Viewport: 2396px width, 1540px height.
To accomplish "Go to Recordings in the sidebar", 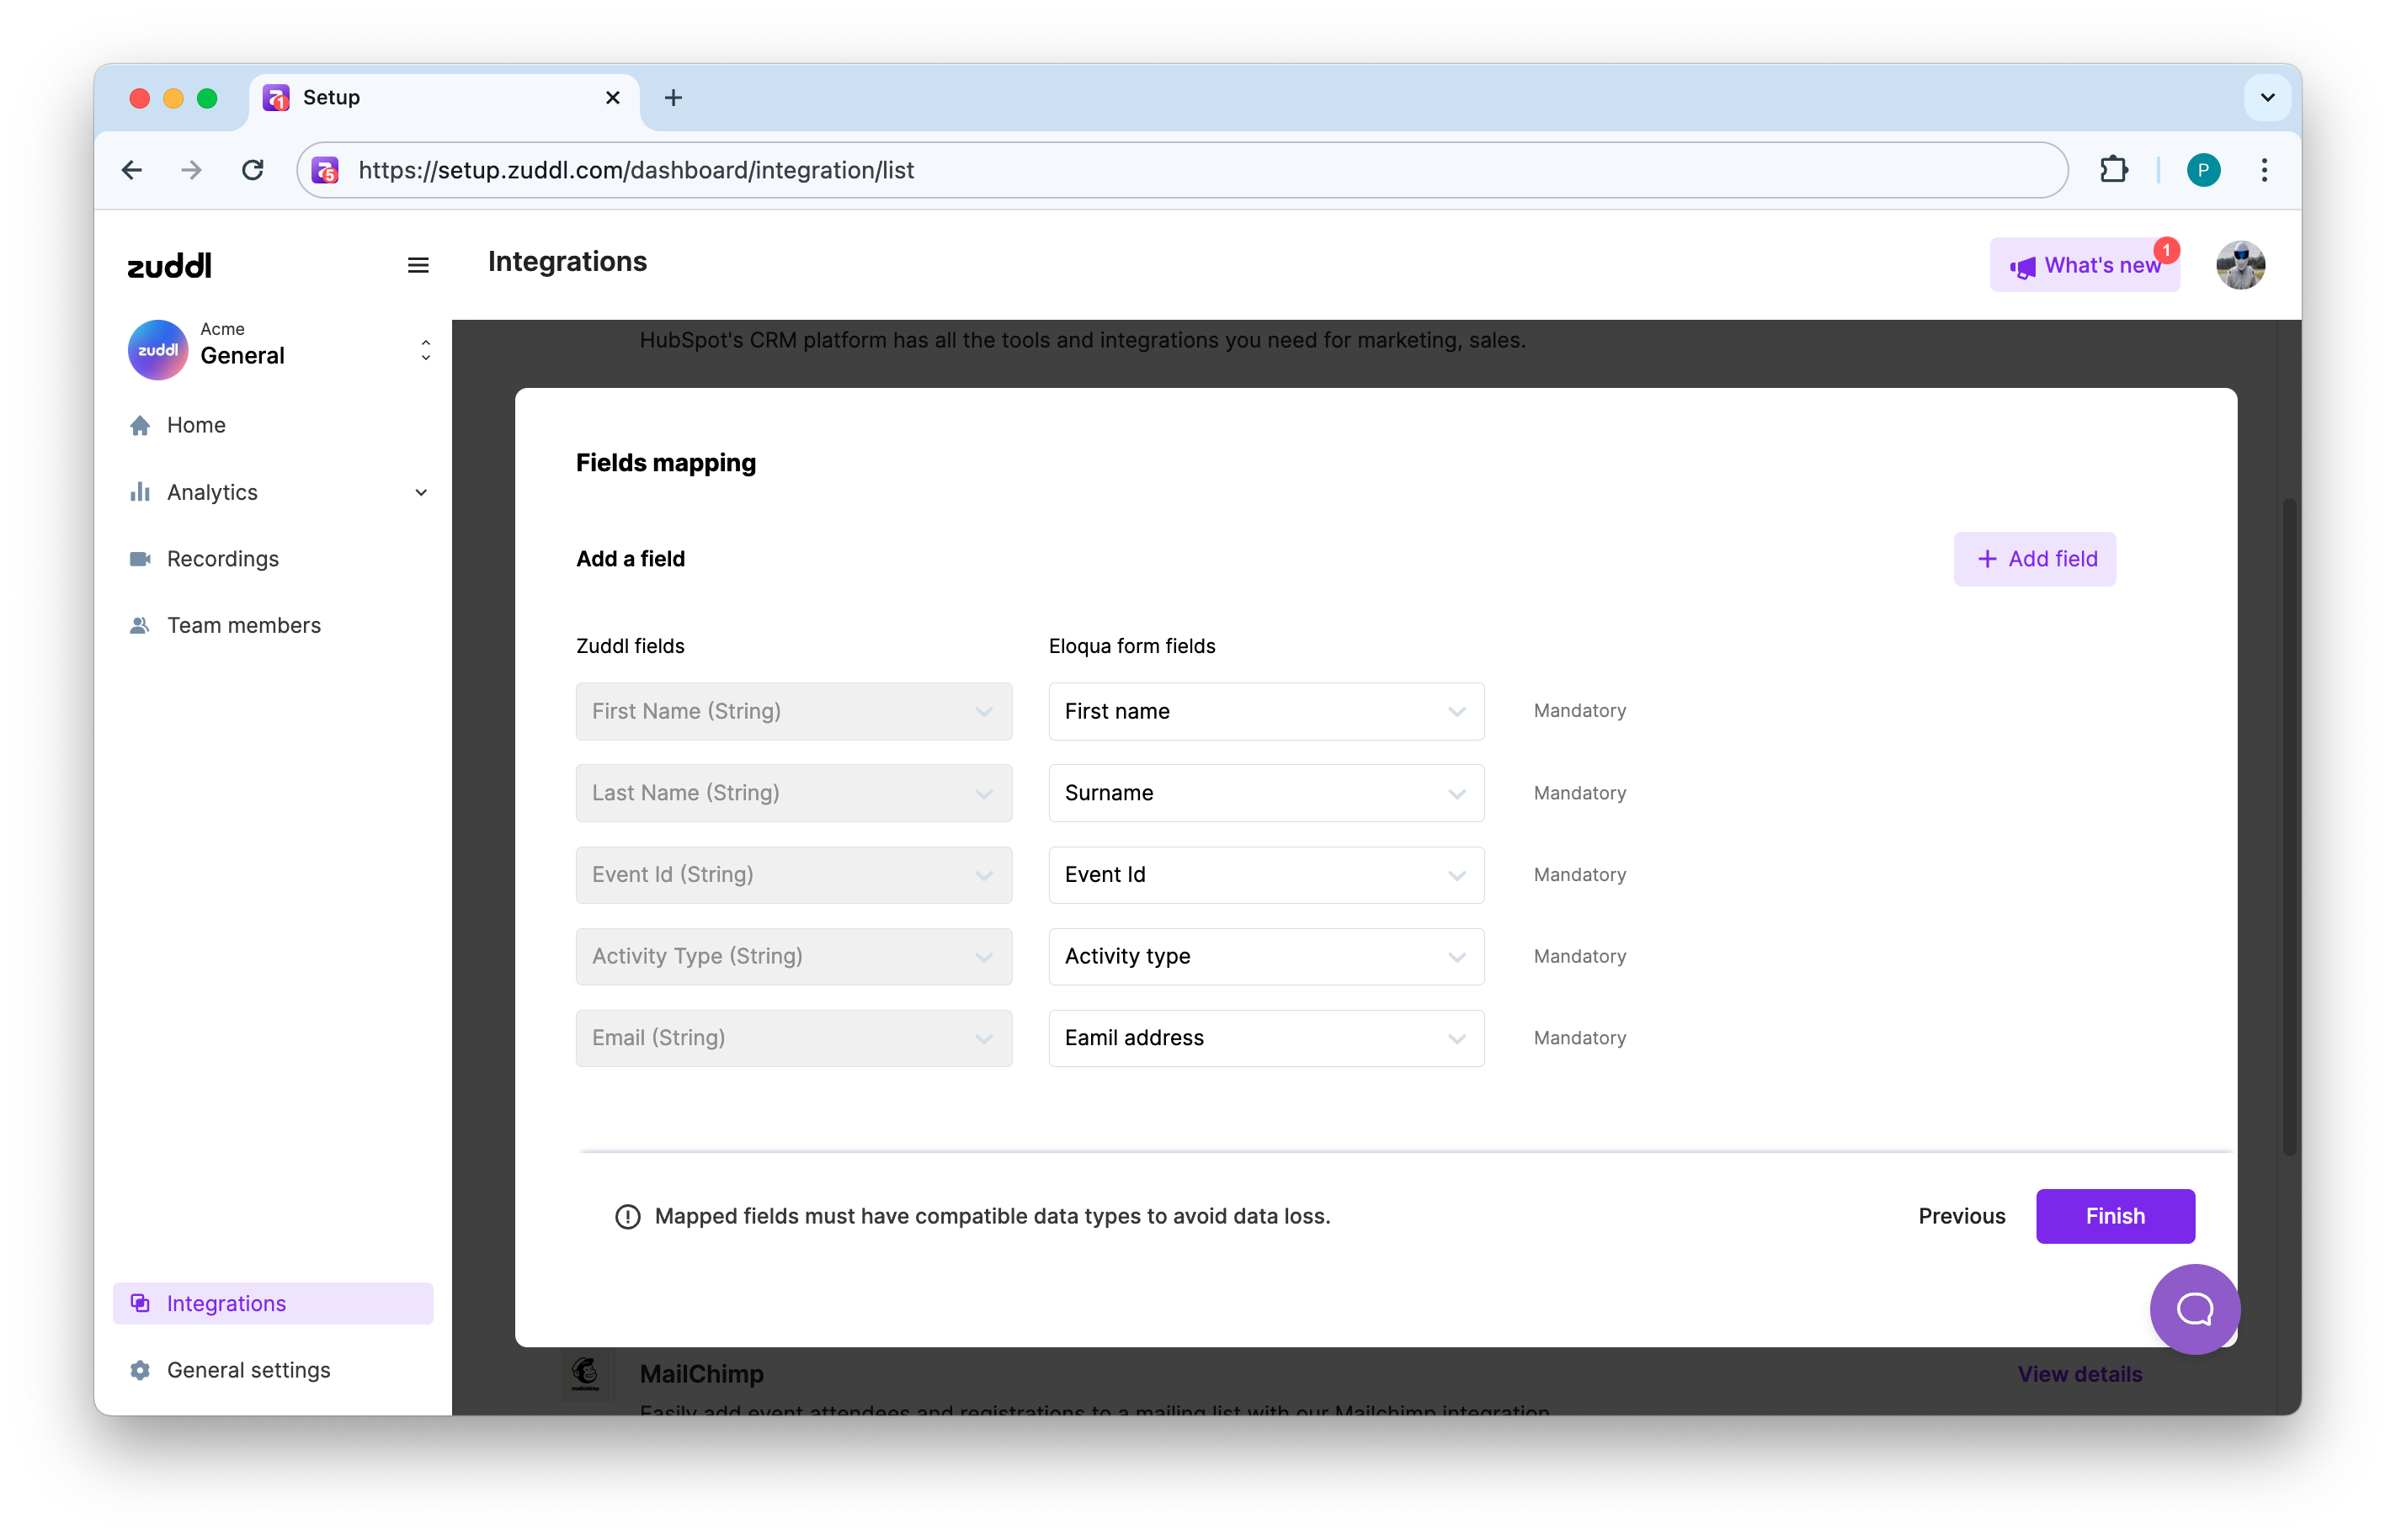I will point(222,559).
